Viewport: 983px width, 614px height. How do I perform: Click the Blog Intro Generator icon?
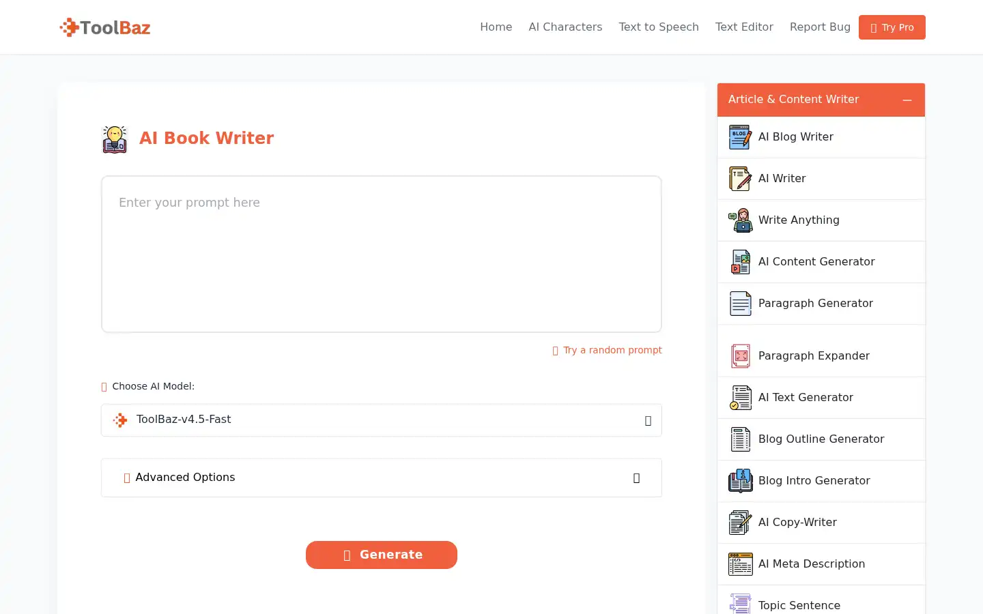740,481
